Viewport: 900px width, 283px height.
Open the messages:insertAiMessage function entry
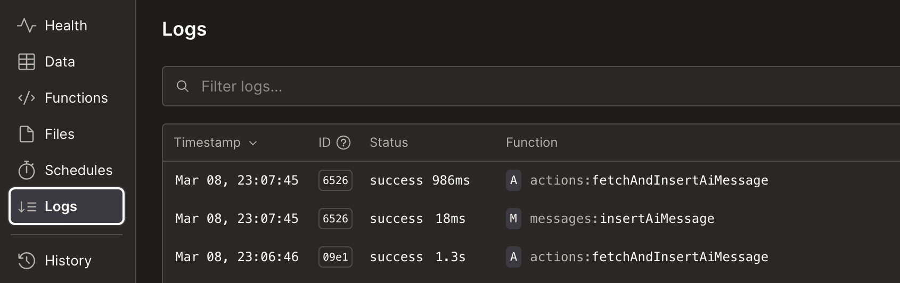622,219
